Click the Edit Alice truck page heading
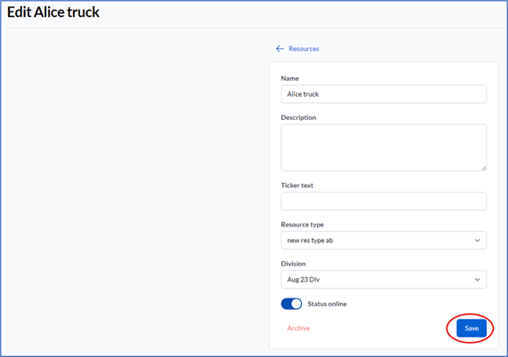This screenshot has width=508, height=357. [53, 12]
